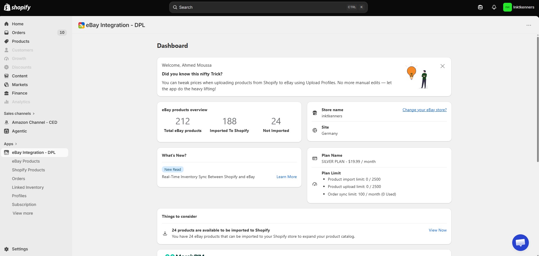Open the notifications bell

coord(494,7)
